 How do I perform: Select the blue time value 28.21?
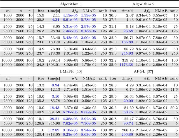[55, 119]
